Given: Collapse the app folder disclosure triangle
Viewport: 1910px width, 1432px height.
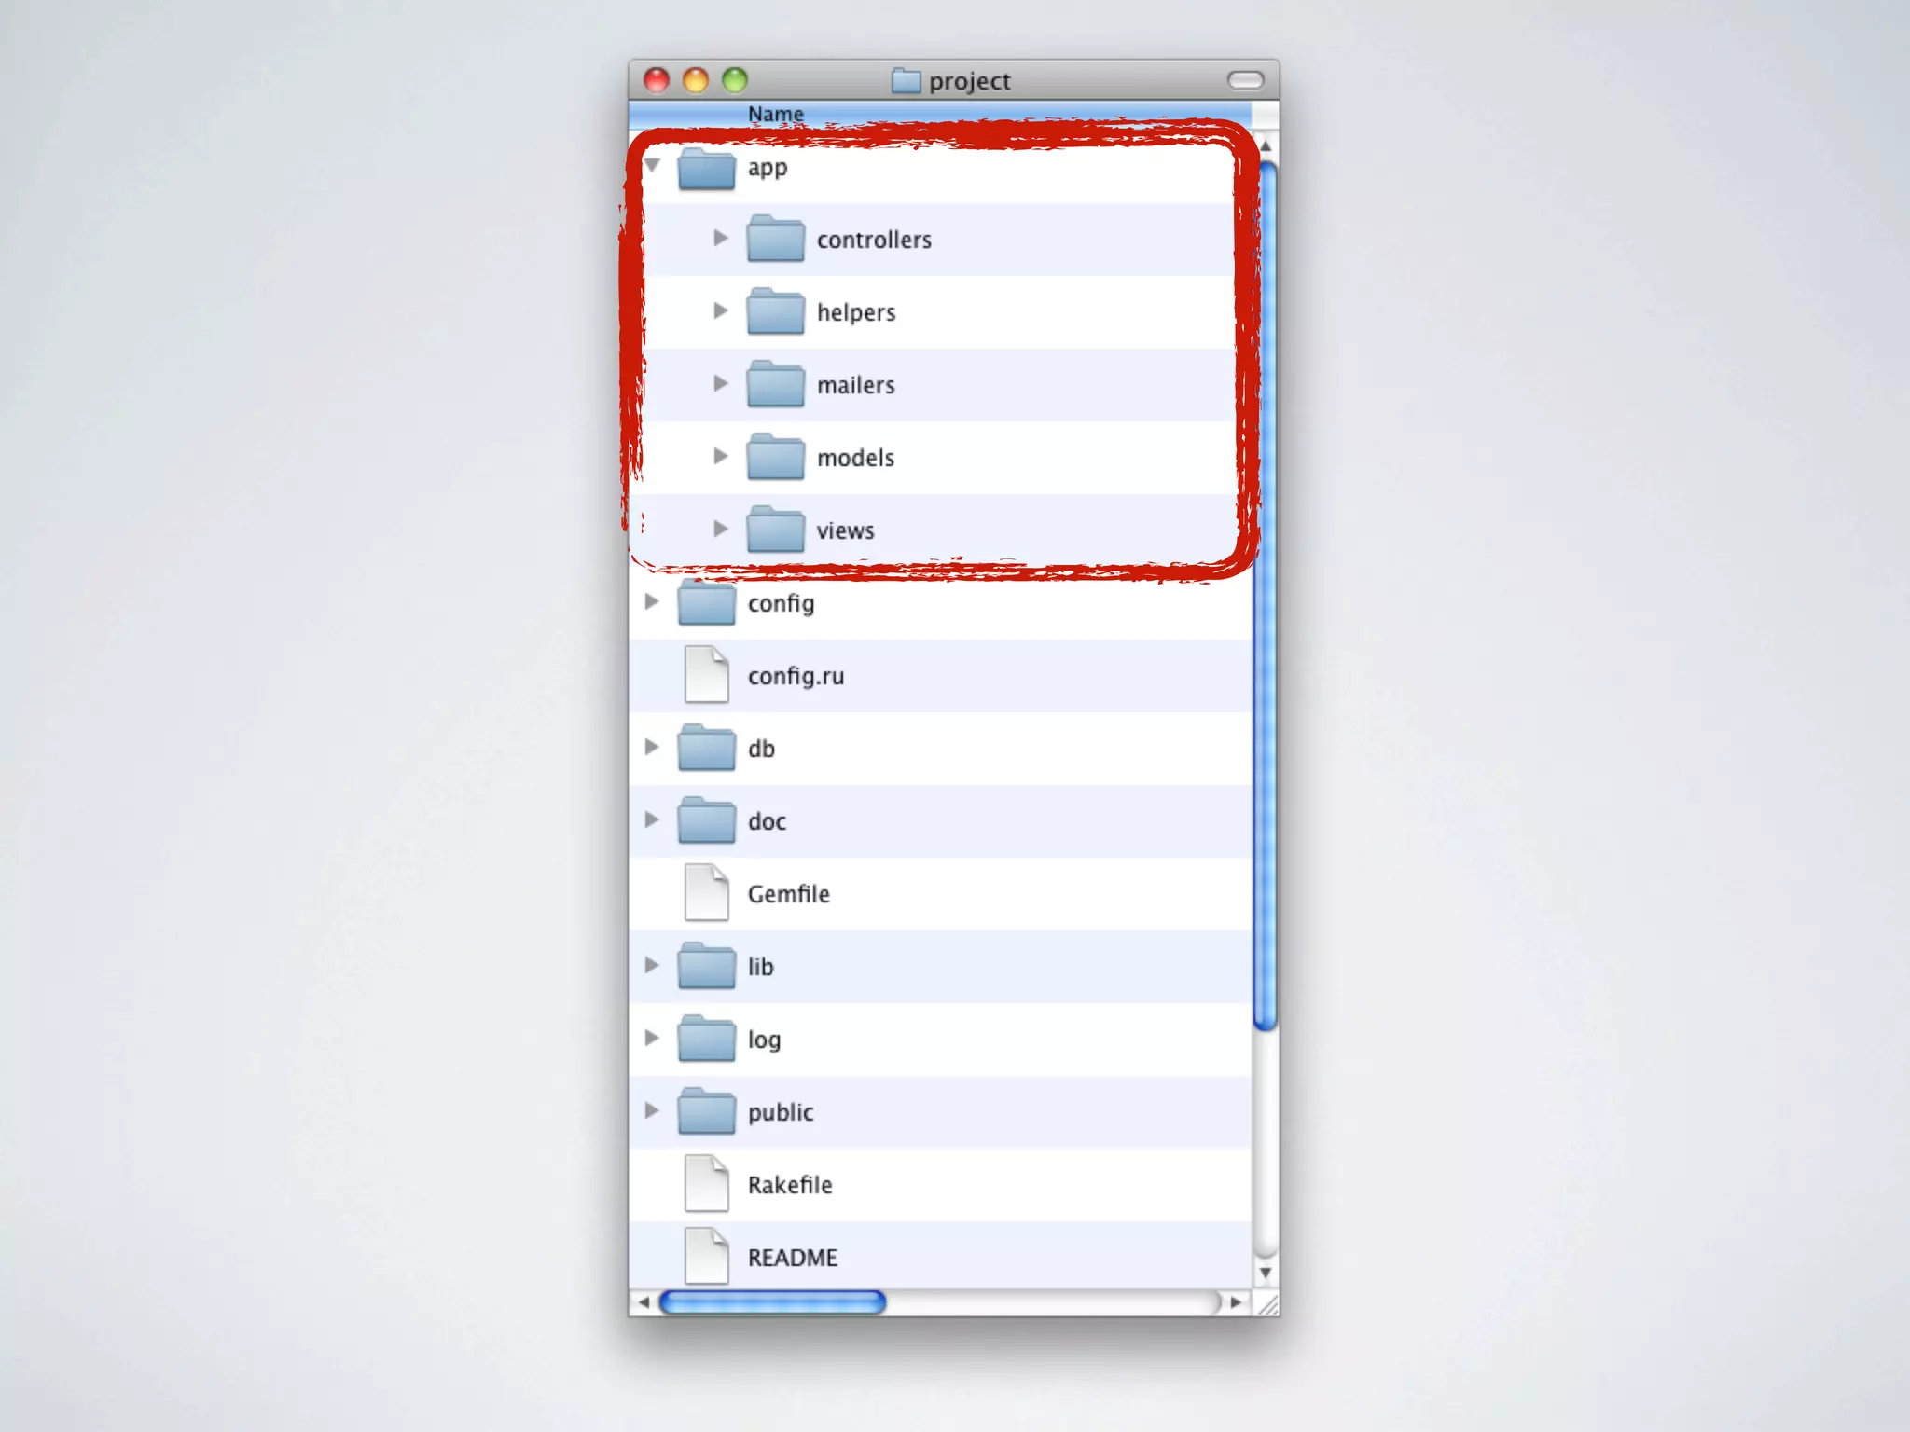Looking at the screenshot, I should pyautogui.click(x=653, y=166).
